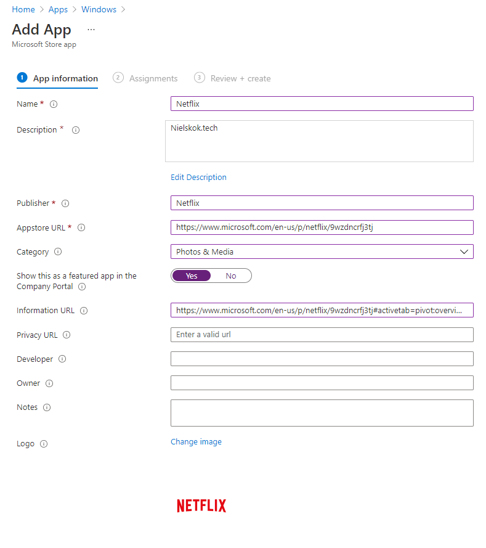486x548 pixels.
Task: Navigate to Apps breadcrumb
Action: pyautogui.click(x=58, y=9)
